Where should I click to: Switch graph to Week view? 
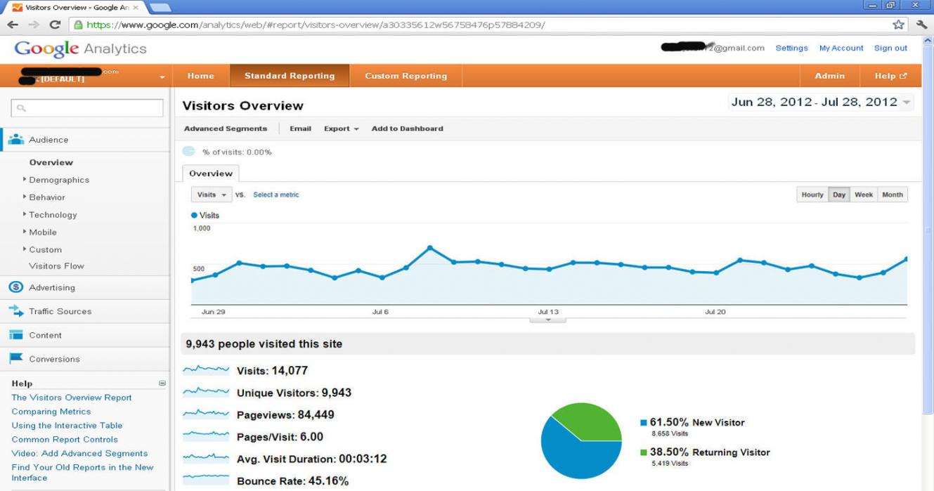[864, 195]
